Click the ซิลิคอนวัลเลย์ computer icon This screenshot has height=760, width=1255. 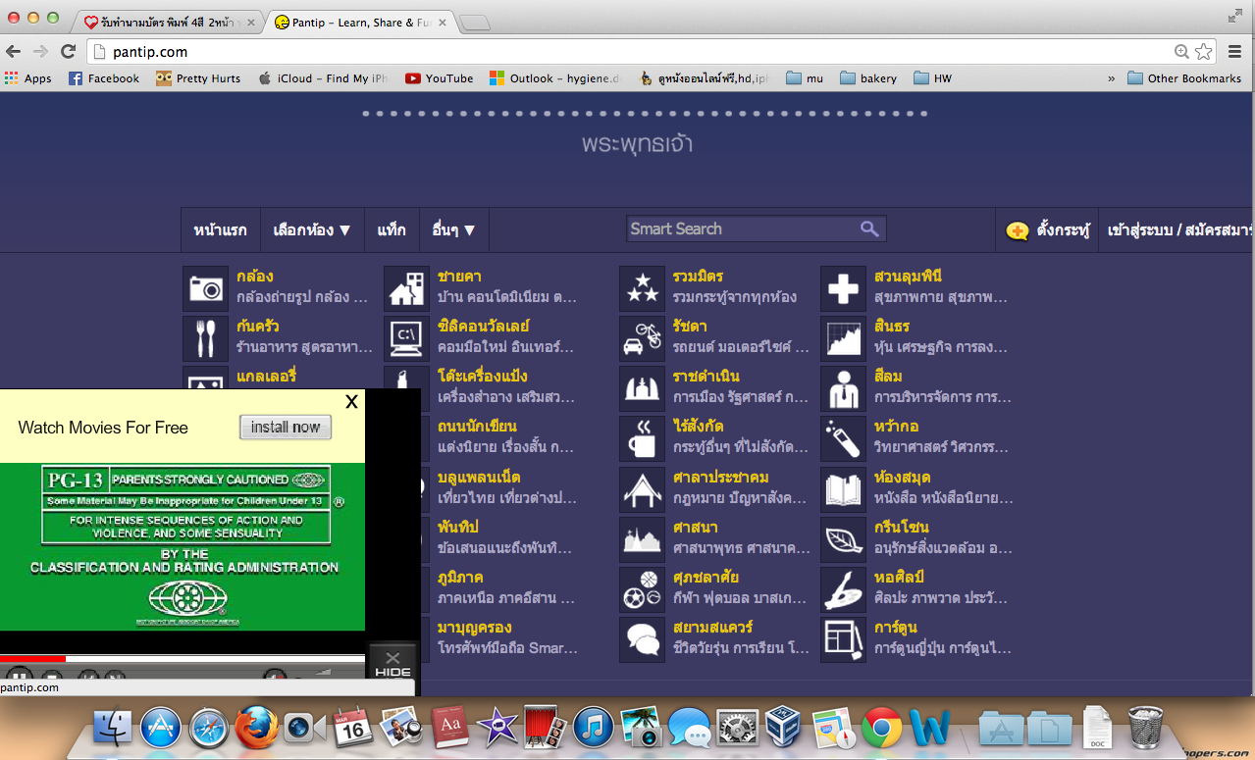click(x=406, y=338)
